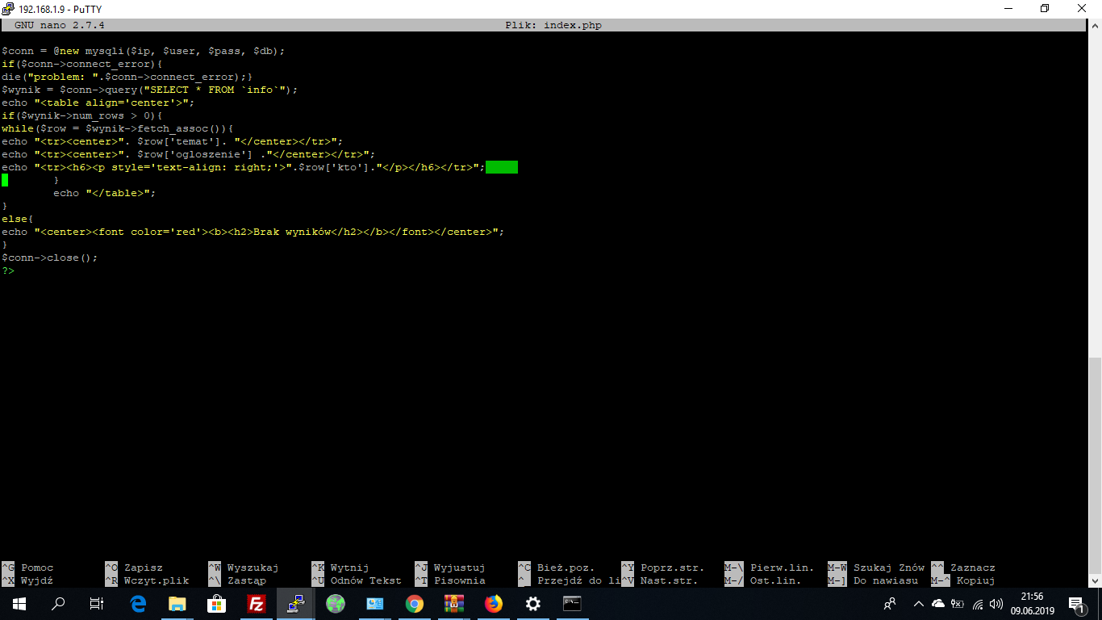
Task: Click the PuTTY icon in taskbar
Action: 296,604
